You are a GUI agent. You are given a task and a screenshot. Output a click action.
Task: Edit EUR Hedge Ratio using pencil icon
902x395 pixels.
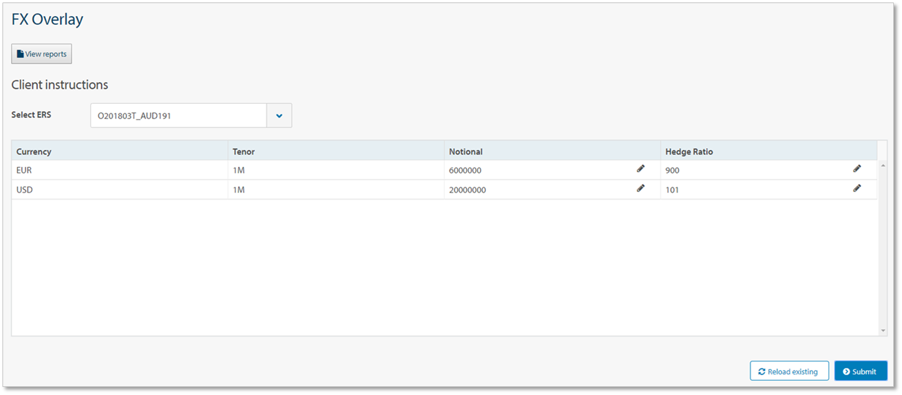857,169
